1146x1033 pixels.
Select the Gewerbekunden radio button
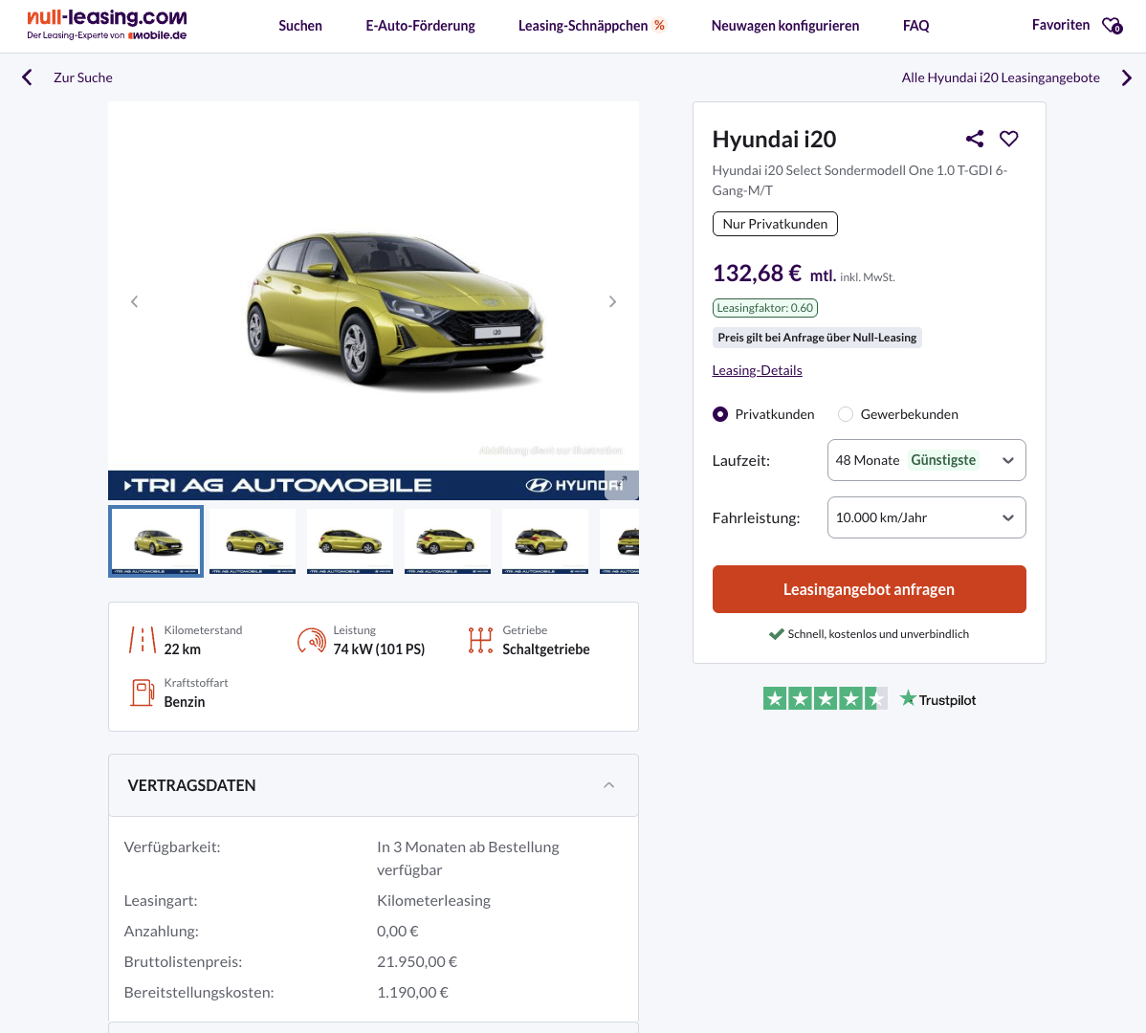click(846, 414)
